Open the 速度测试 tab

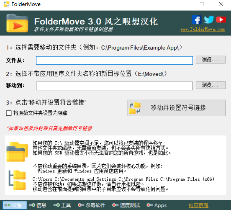click(126, 205)
